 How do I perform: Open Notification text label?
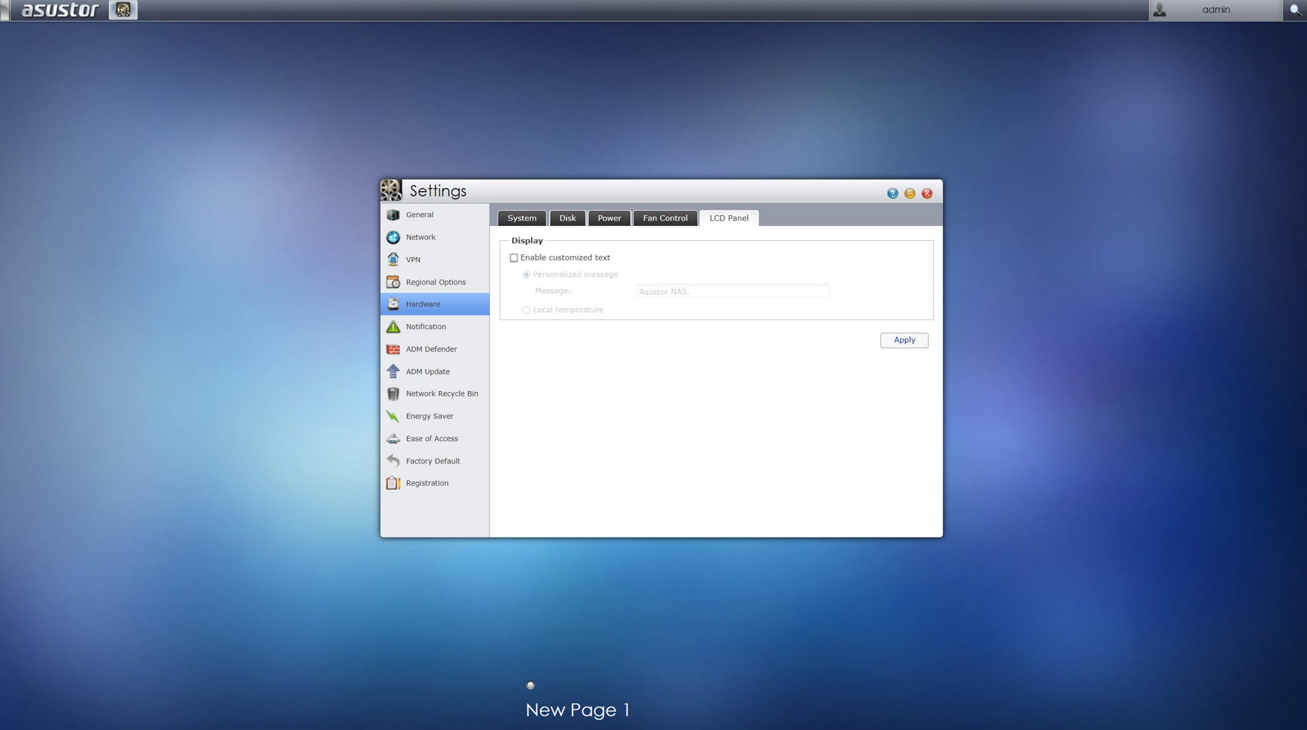426,327
